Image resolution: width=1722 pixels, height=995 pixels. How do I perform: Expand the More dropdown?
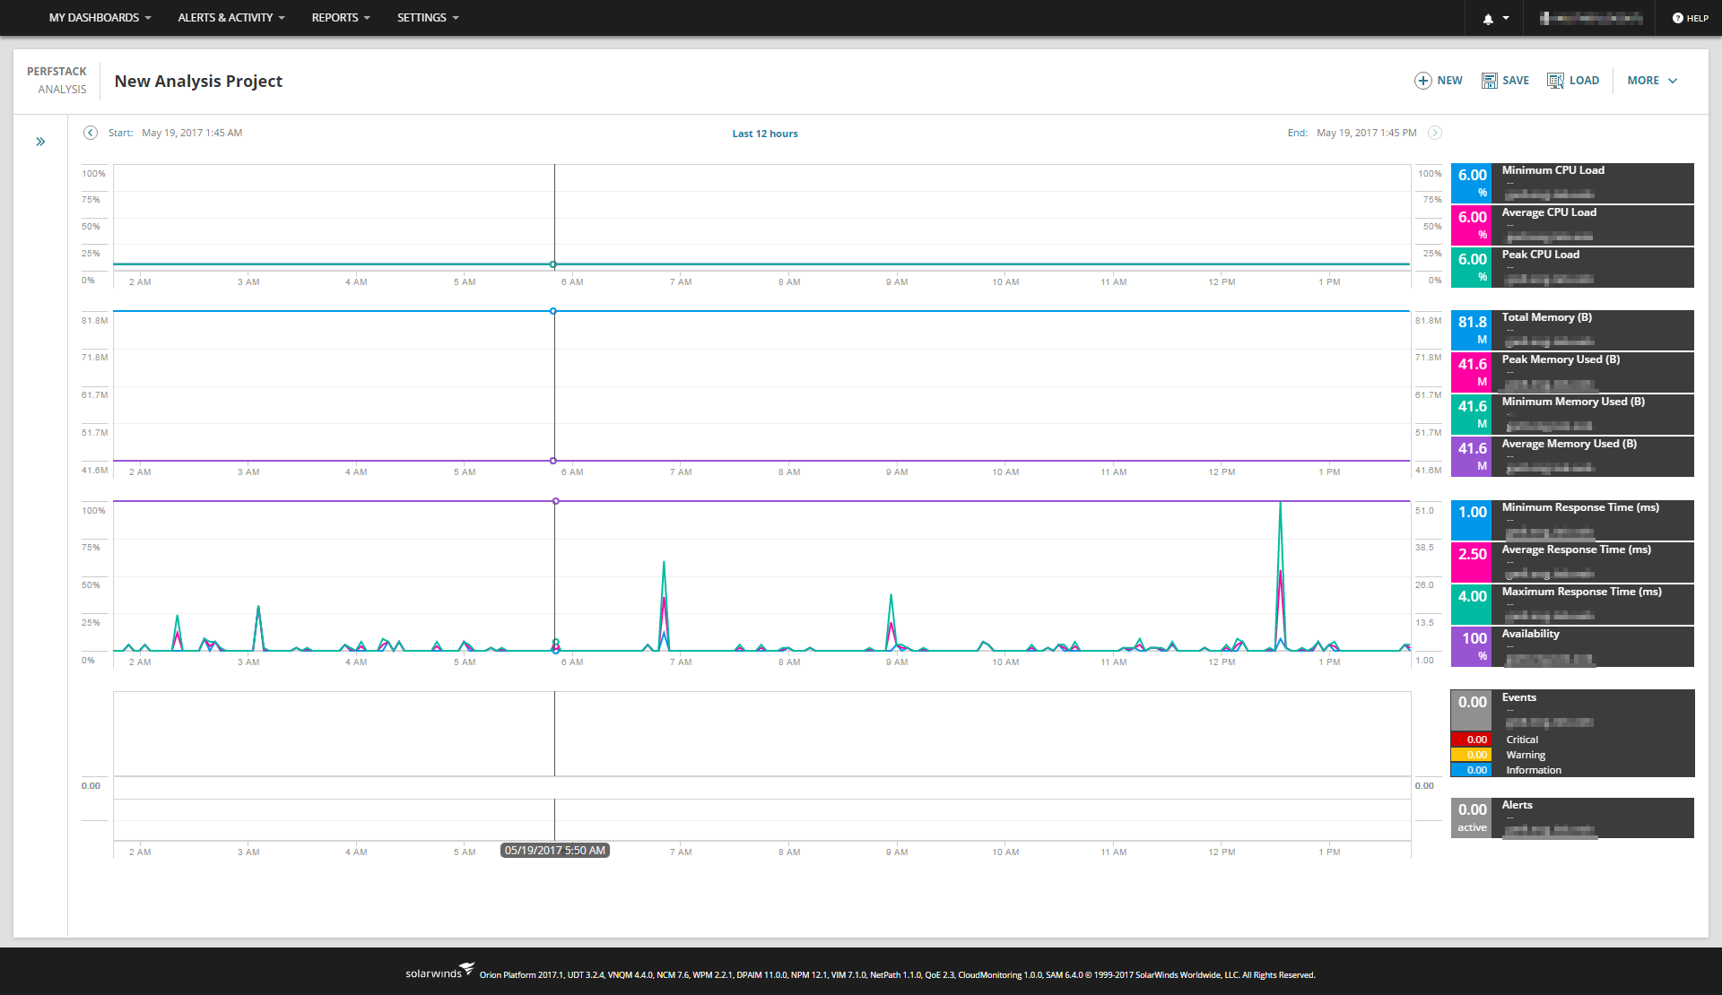(x=1652, y=81)
